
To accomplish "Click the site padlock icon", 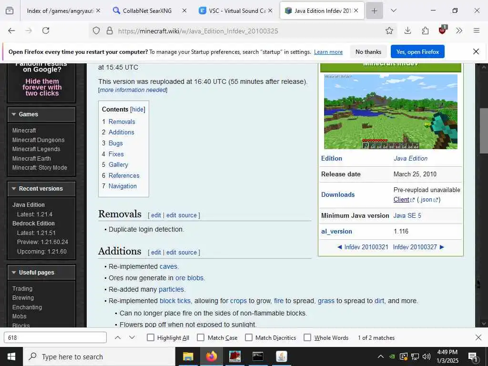I will click(109, 30).
